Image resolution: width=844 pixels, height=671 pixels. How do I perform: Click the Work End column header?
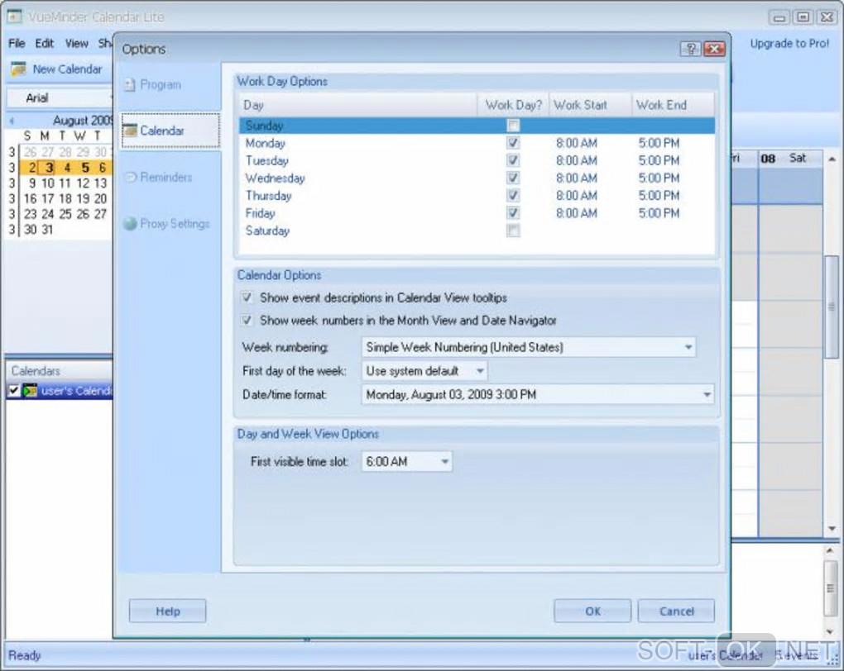pyautogui.click(x=673, y=105)
